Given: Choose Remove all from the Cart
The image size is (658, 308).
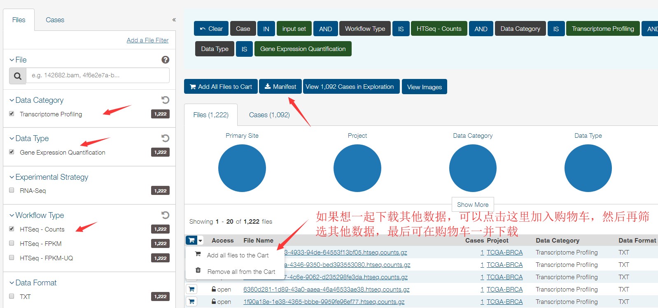Looking at the screenshot, I should pos(241,272).
